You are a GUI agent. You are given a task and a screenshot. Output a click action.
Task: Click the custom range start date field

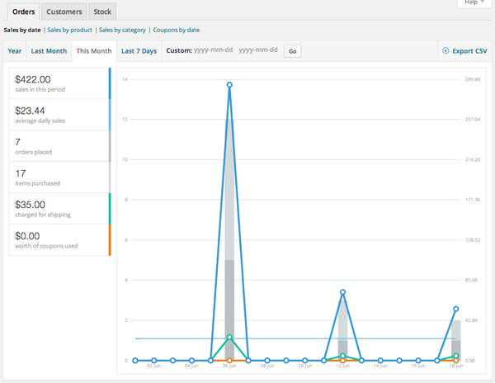tap(213, 51)
